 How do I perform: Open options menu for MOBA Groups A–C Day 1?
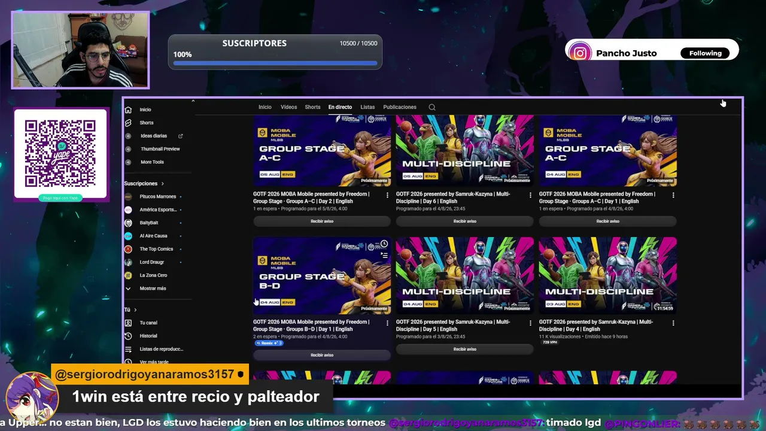coord(673,195)
